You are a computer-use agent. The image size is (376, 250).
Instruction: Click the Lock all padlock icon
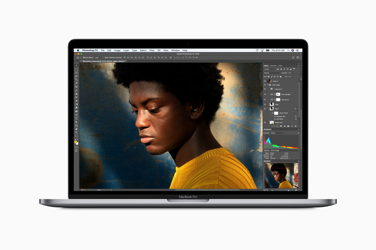(x=280, y=77)
